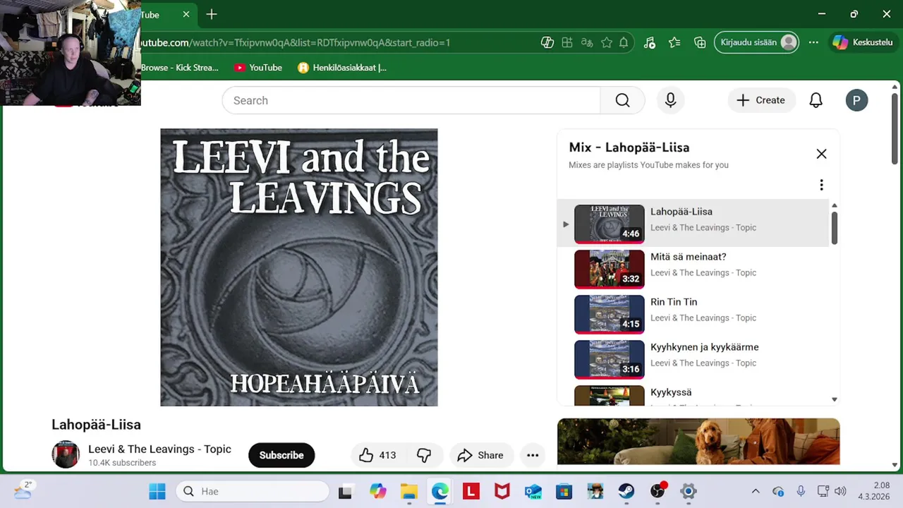Image resolution: width=903 pixels, height=508 pixels.
Task: Open Browse - Kick Stream bookmark
Action: (x=180, y=68)
